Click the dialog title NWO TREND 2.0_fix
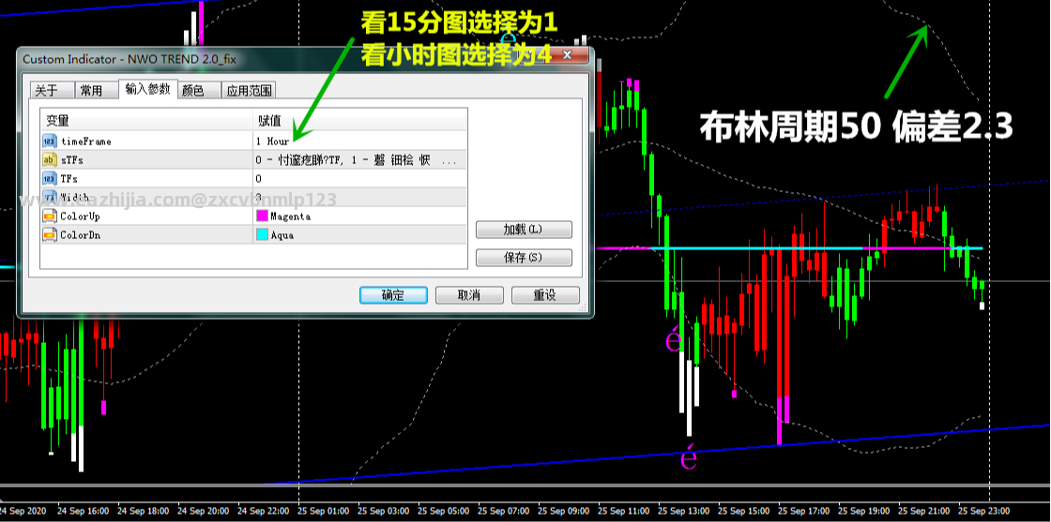This screenshot has height=522, width=1051. (x=180, y=60)
